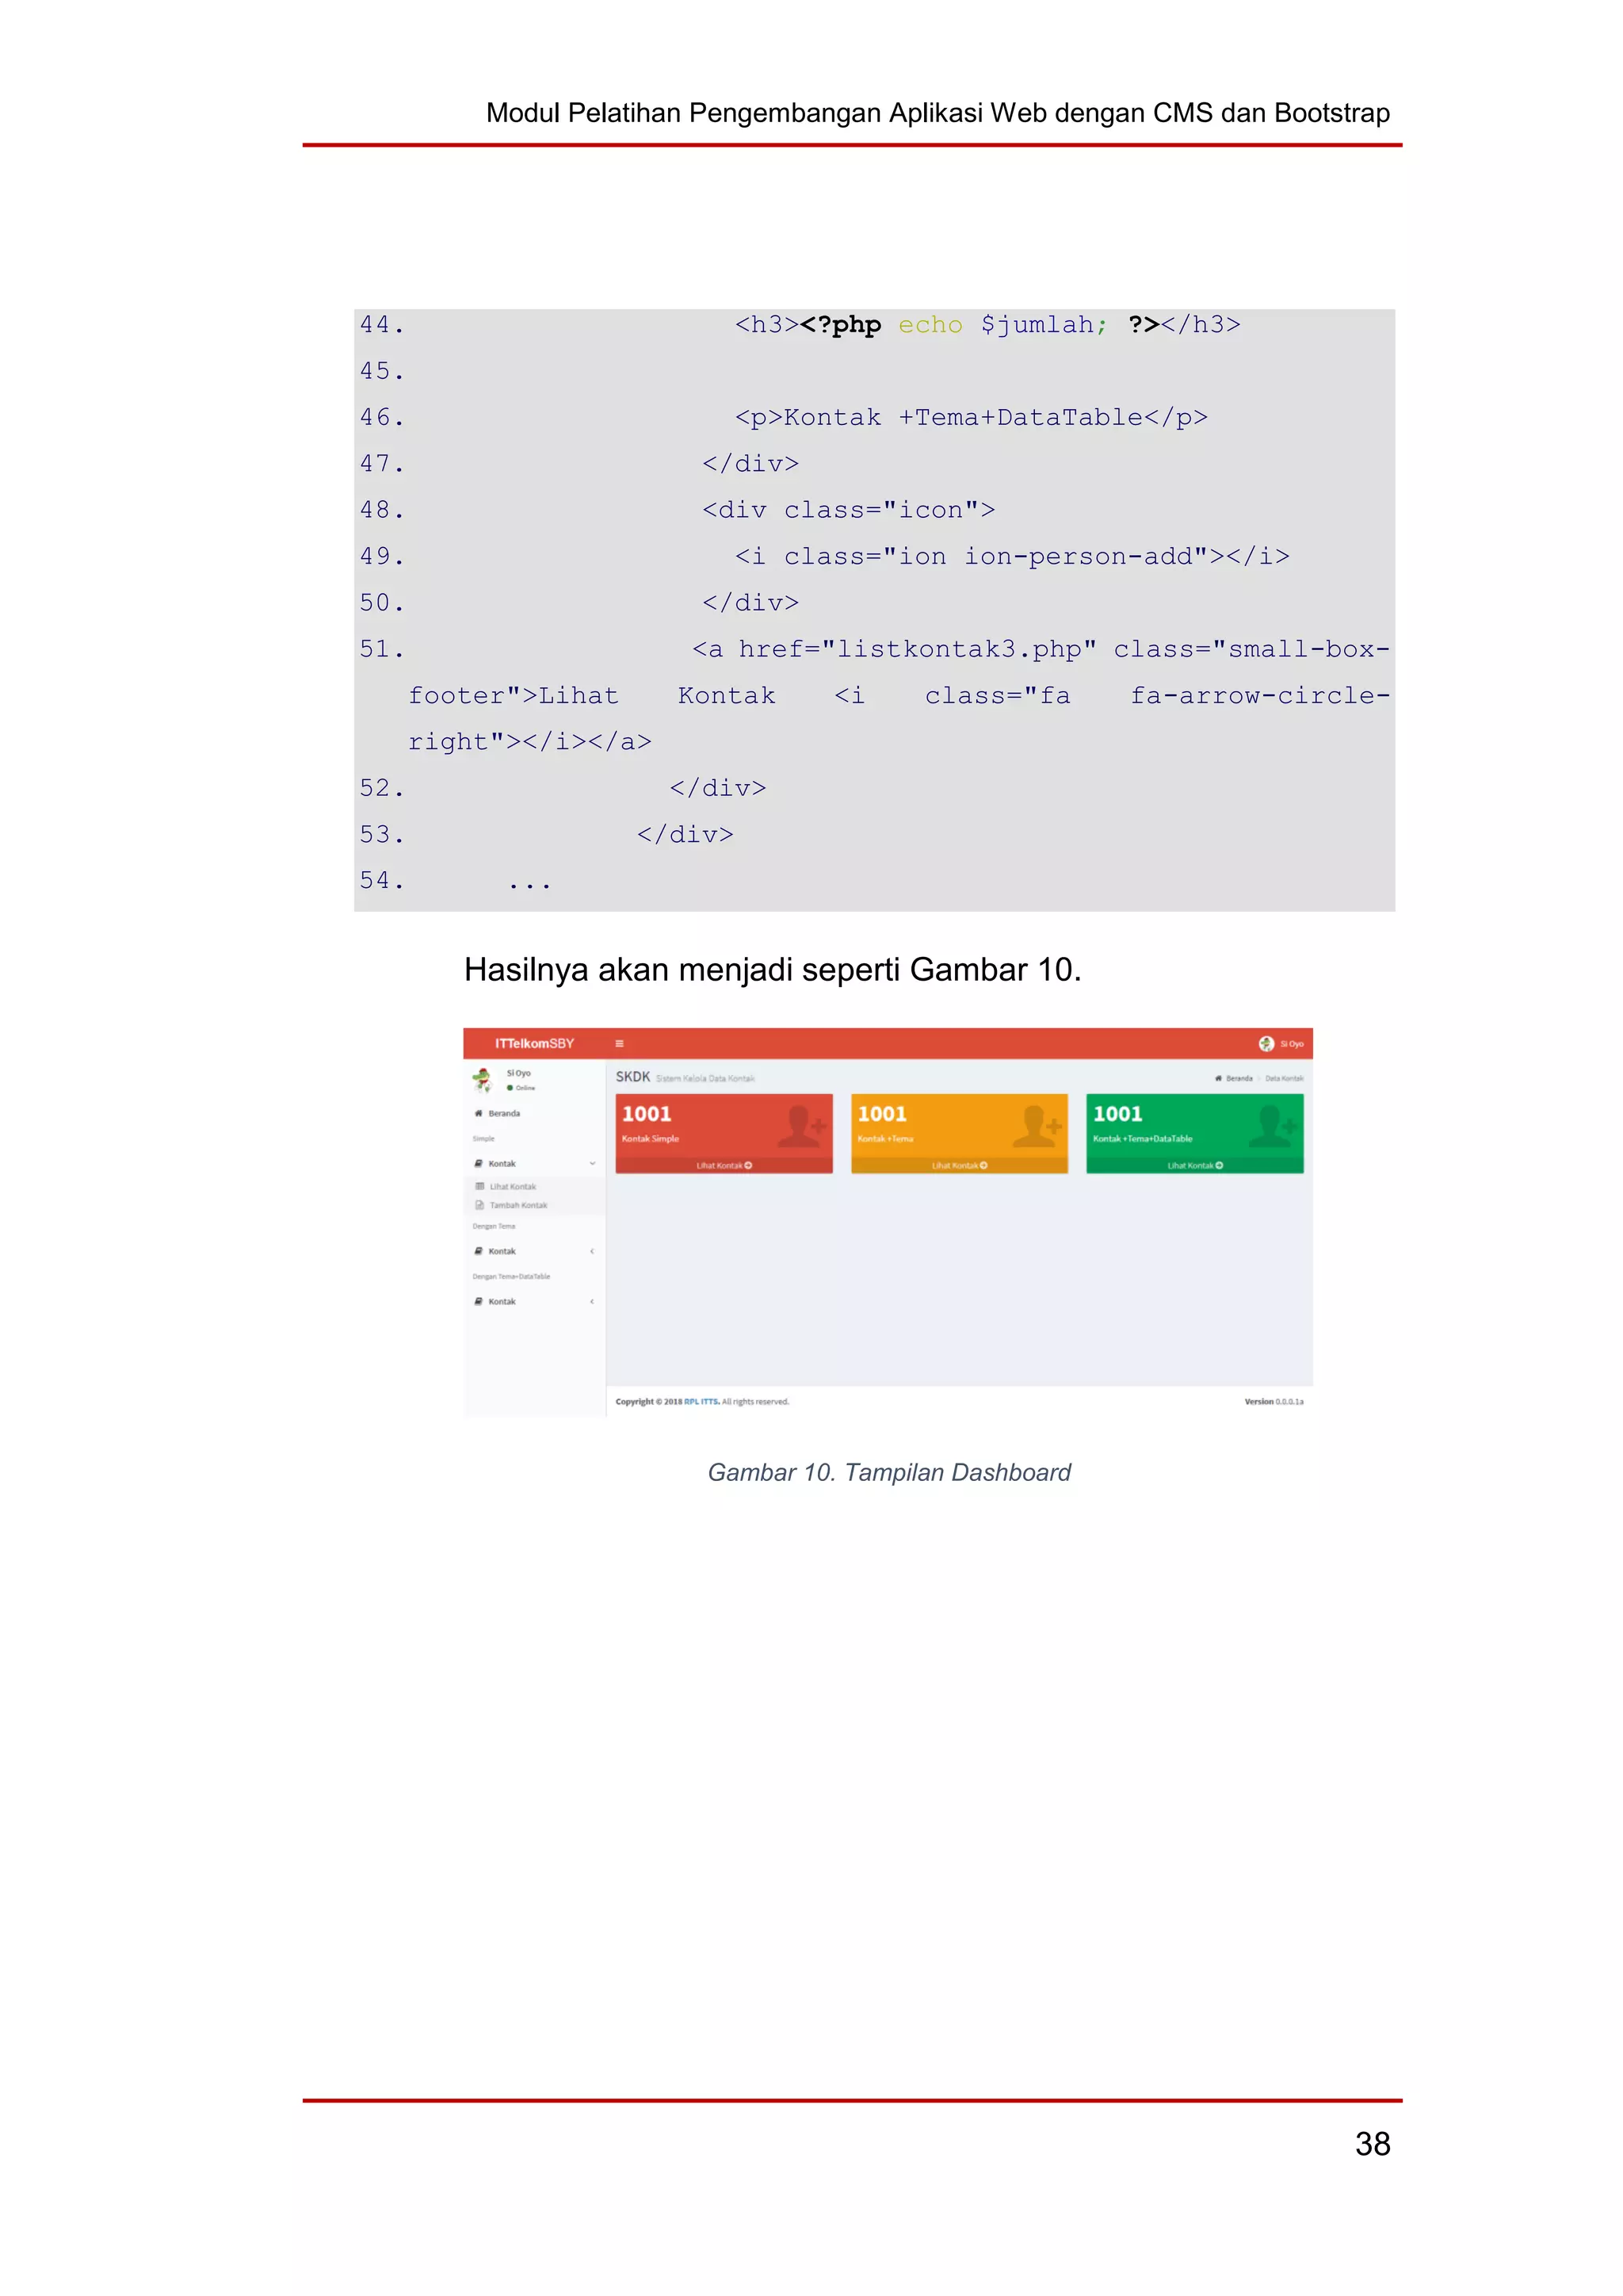Open the Si Oyo user menu in header

[x=1281, y=1043]
